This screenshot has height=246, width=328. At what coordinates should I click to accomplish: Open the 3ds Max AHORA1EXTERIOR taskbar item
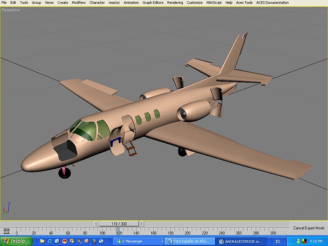point(242,241)
